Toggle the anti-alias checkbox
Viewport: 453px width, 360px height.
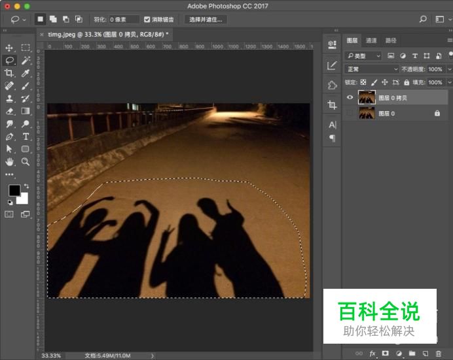coord(147,20)
